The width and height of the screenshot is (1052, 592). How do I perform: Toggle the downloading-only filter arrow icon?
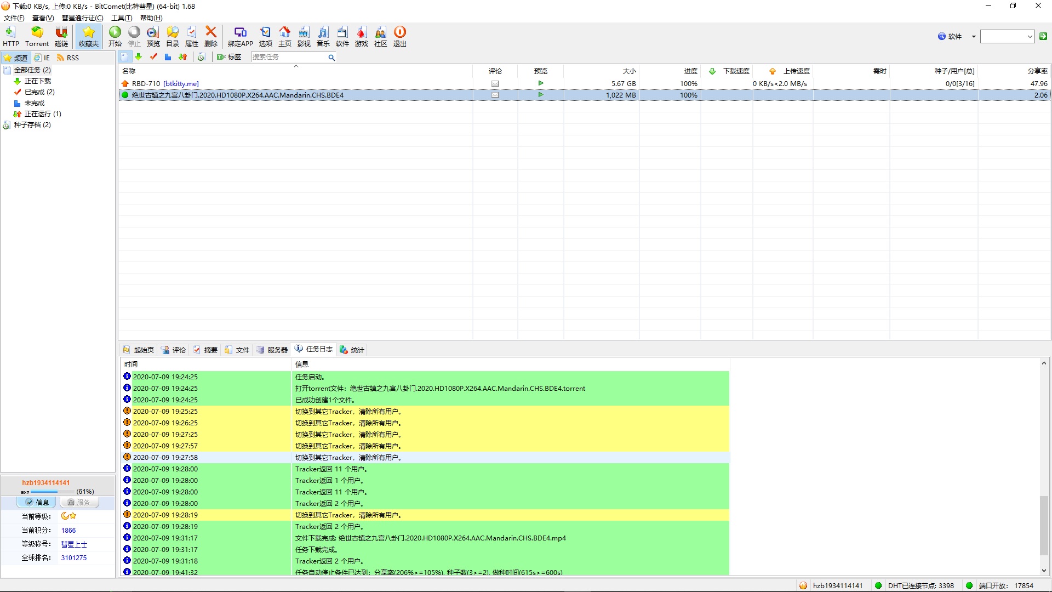[139, 57]
